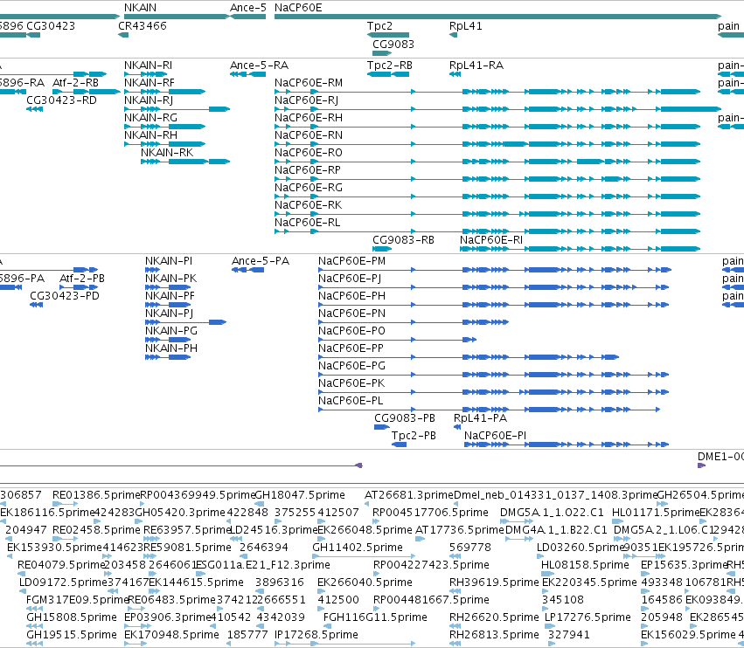Viewport: 744px width, 648px height.
Task: Select transcript NKAIN-RI
Action: click(x=148, y=65)
